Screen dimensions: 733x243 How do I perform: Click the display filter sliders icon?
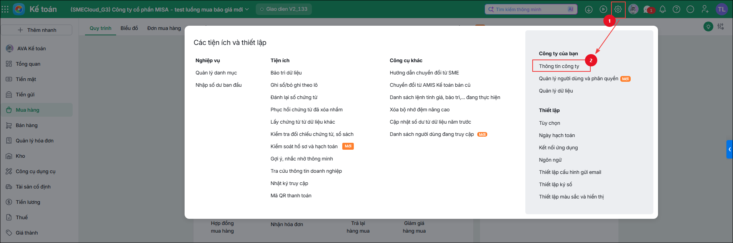click(720, 26)
